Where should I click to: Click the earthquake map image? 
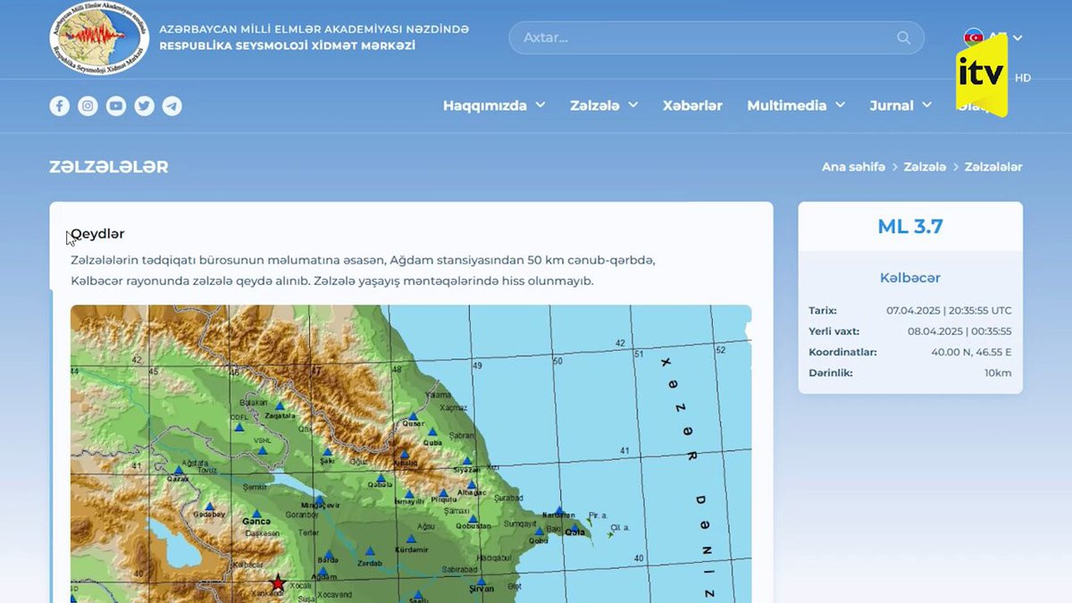point(411,454)
